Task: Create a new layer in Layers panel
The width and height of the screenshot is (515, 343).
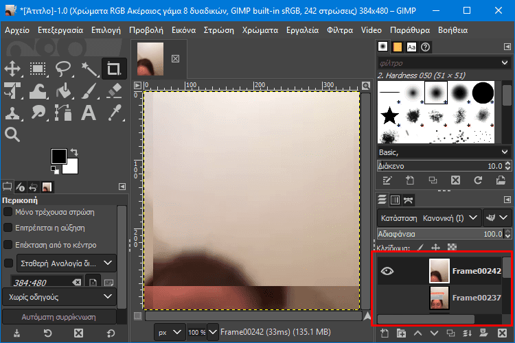Action: tap(385, 333)
